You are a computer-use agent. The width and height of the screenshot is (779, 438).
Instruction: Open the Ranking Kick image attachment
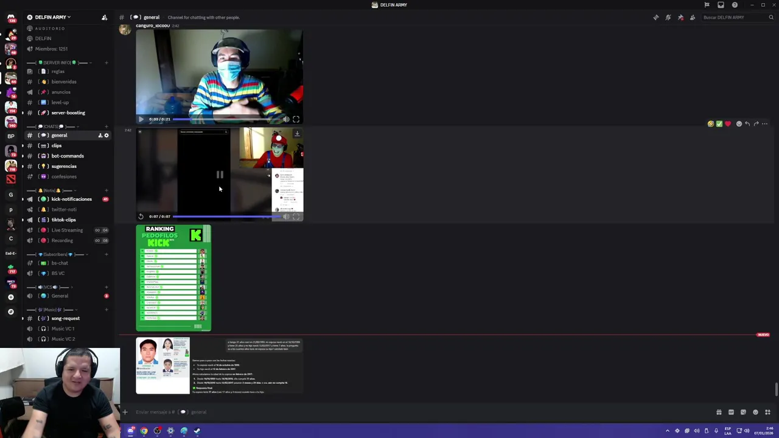tap(173, 278)
